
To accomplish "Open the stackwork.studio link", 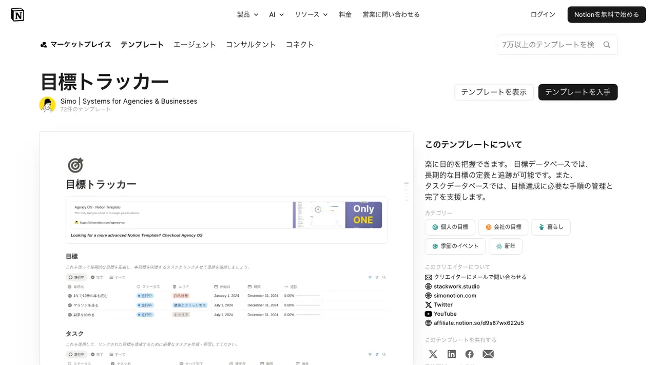I will coord(457,286).
